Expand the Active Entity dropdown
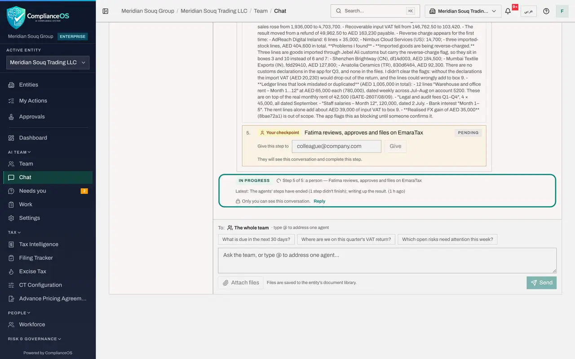 (48, 63)
